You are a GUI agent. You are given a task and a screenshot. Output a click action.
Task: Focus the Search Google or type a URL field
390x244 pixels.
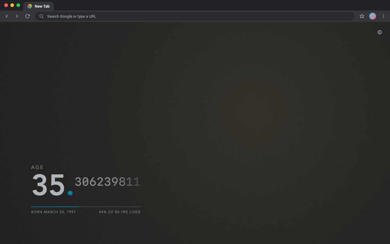(x=194, y=16)
